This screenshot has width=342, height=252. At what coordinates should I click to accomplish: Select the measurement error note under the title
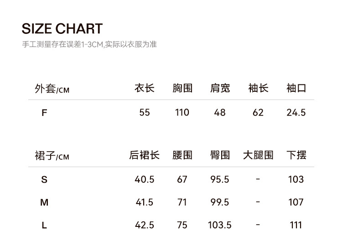coord(89,45)
